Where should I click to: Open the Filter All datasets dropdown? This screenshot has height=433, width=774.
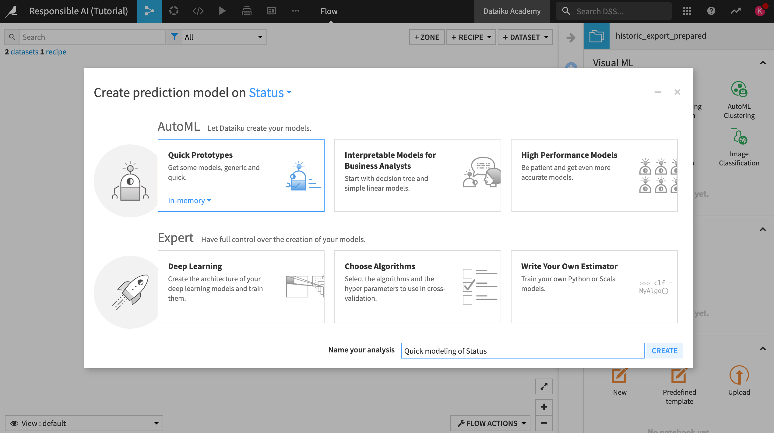223,36
